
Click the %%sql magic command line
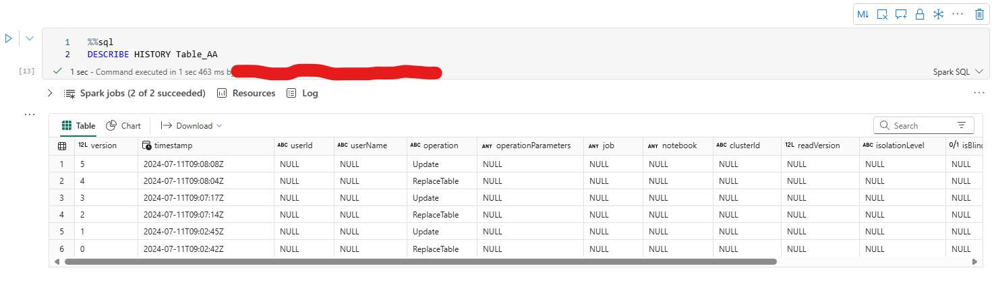click(x=100, y=42)
